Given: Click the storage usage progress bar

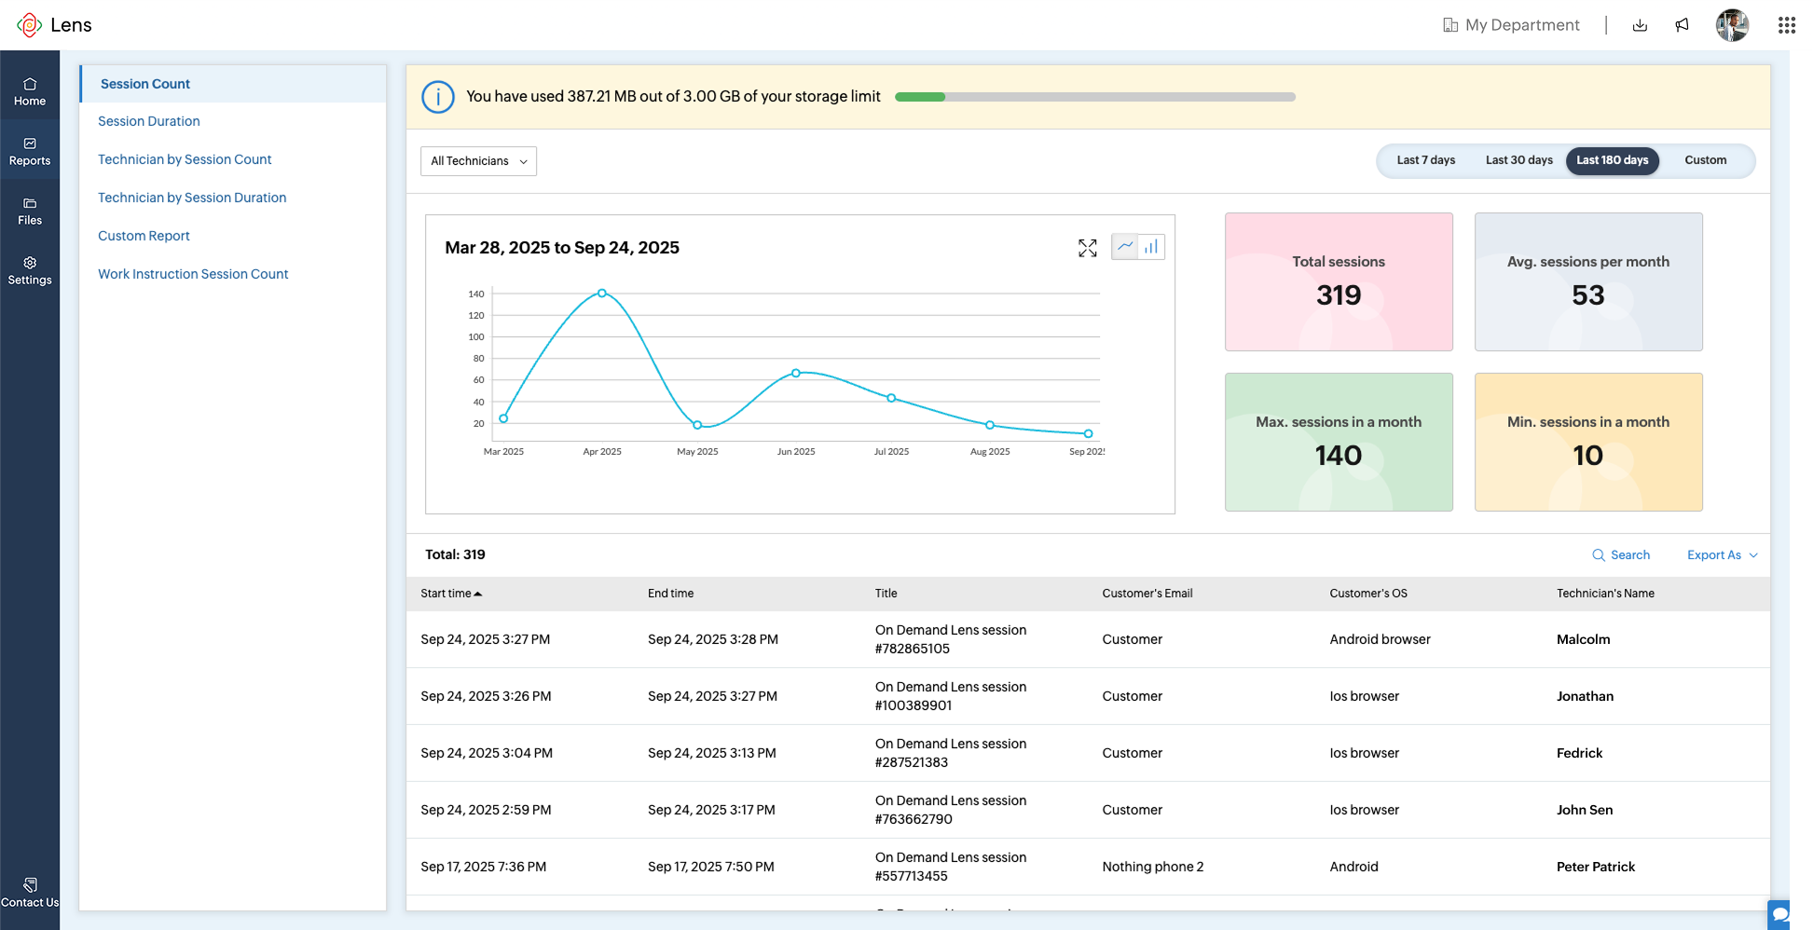Looking at the screenshot, I should click(x=1095, y=97).
